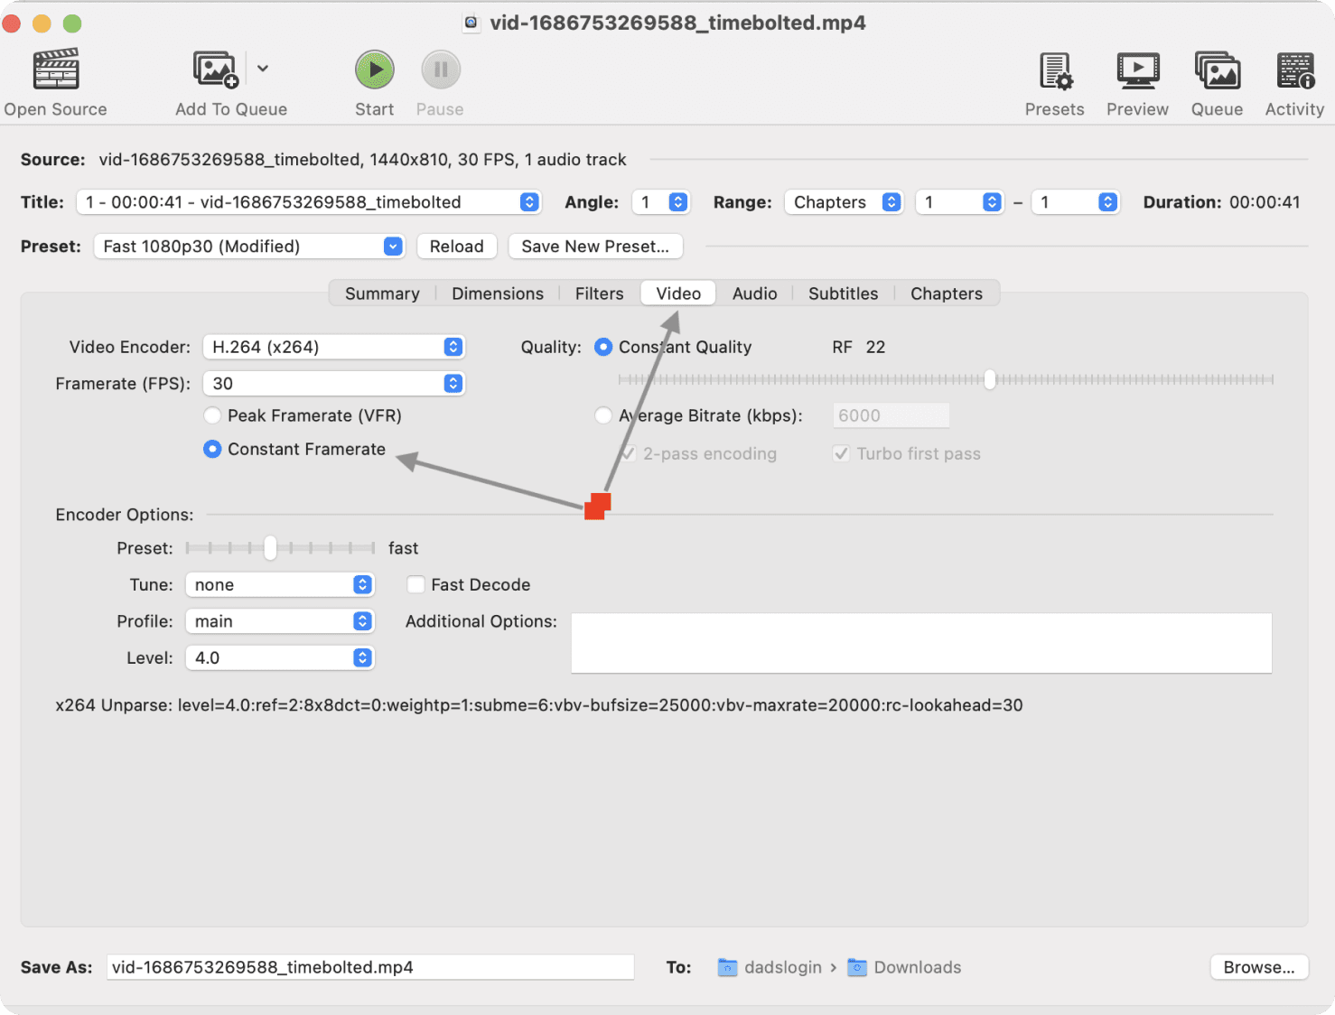
Task: Click the Duration 00:00:41 value
Action: click(1265, 202)
